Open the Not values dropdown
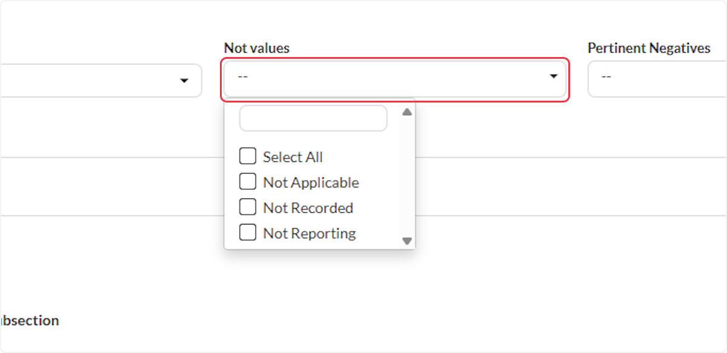 click(x=395, y=79)
